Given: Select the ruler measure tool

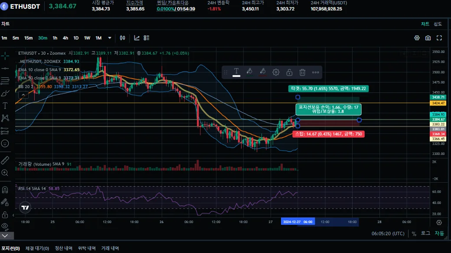Looking at the screenshot, I should (x=5, y=160).
